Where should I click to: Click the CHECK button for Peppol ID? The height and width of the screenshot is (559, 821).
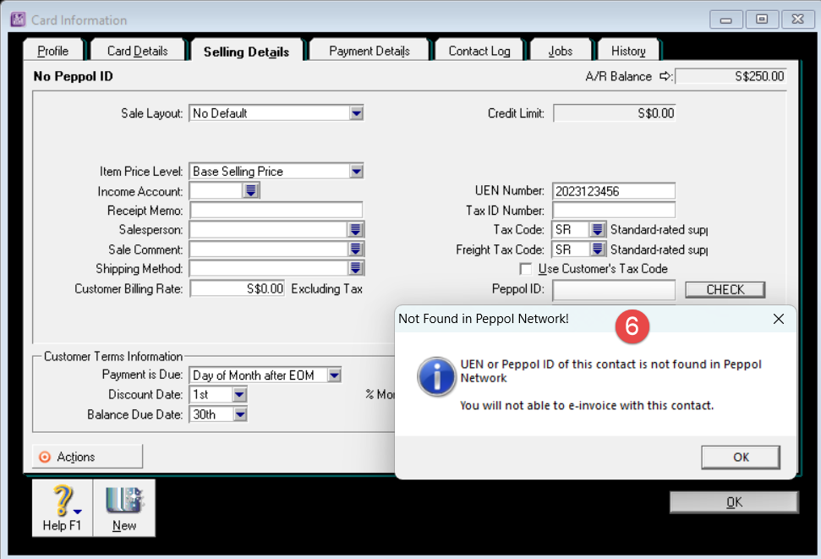coord(725,290)
